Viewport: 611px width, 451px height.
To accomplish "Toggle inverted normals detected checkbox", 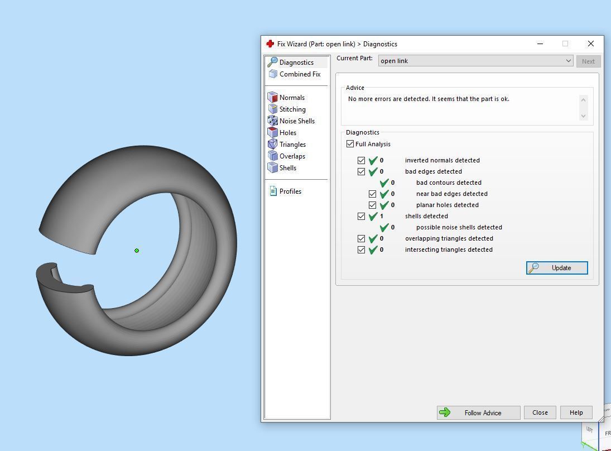I will (361, 160).
